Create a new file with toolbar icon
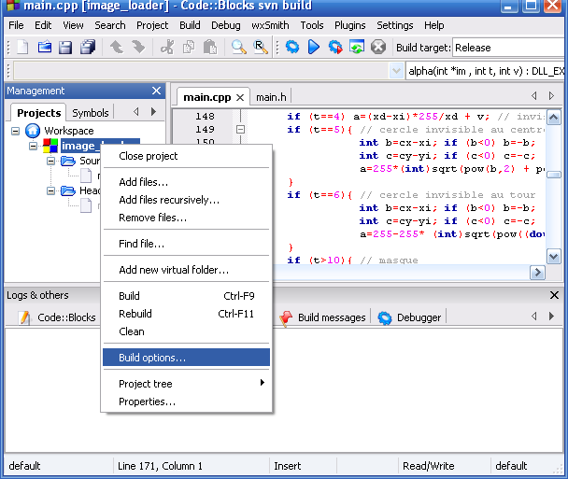The image size is (568, 479). [x=22, y=47]
